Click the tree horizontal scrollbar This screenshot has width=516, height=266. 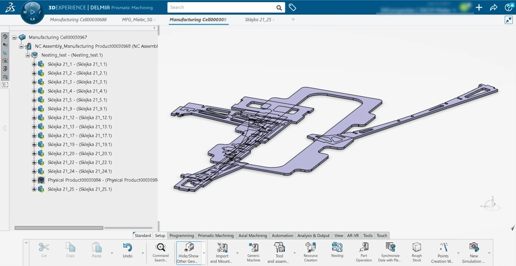pyautogui.click(x=59, y=228)
